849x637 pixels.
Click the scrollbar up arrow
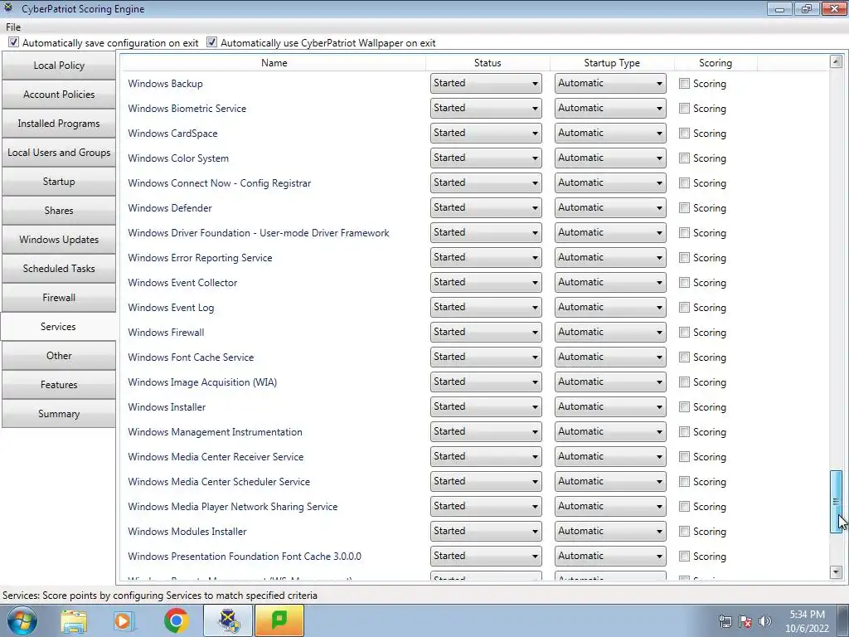coord(836,61)
